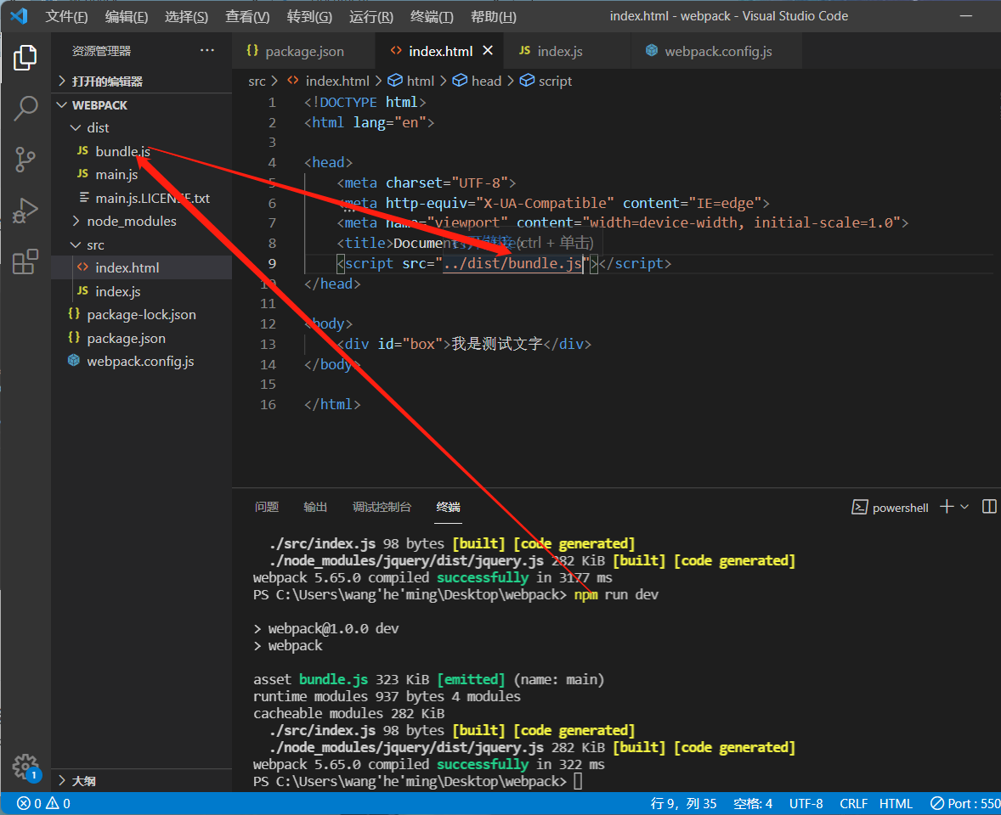
Task: Open Source Control view
Action: 25,160
